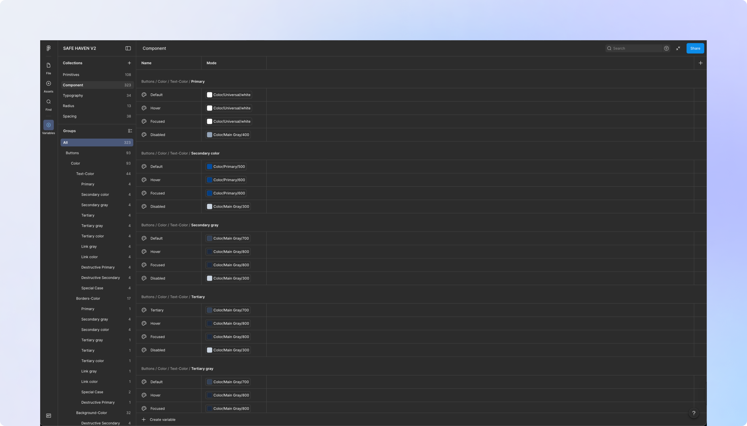Click the search filter icon

(666, 48)
